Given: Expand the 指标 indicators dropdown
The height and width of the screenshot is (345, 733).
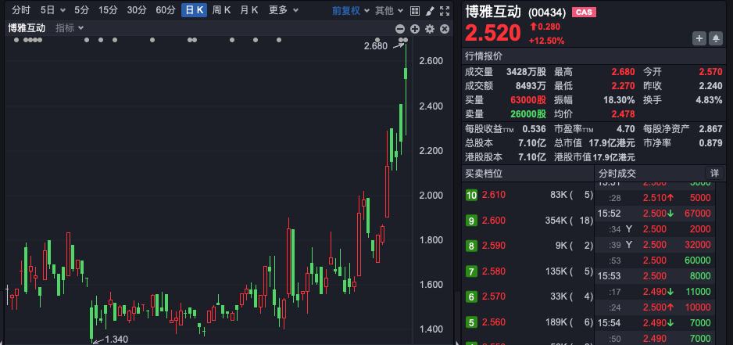Looking at the screenshot, I should tap(70, 28).
